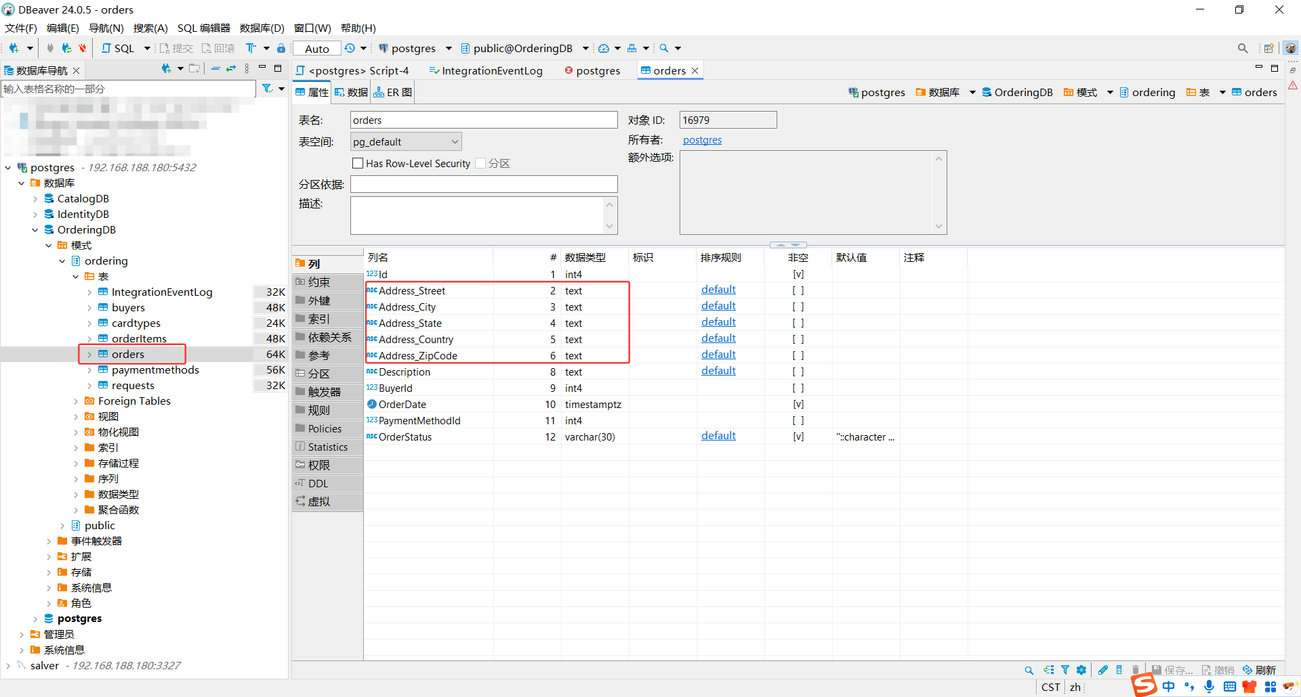This screenshot has width=1301, height=697.
Task: Toggle not-null checkbox for Address_City row
Action: tap(798, 307)
